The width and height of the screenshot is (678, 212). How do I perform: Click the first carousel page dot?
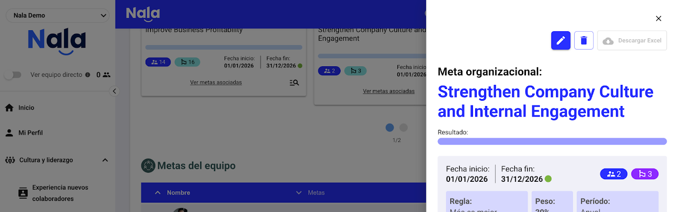point(390,127)
